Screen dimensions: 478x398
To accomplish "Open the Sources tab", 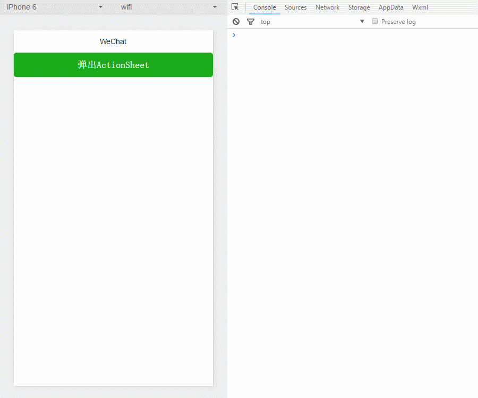I will 295,7.
